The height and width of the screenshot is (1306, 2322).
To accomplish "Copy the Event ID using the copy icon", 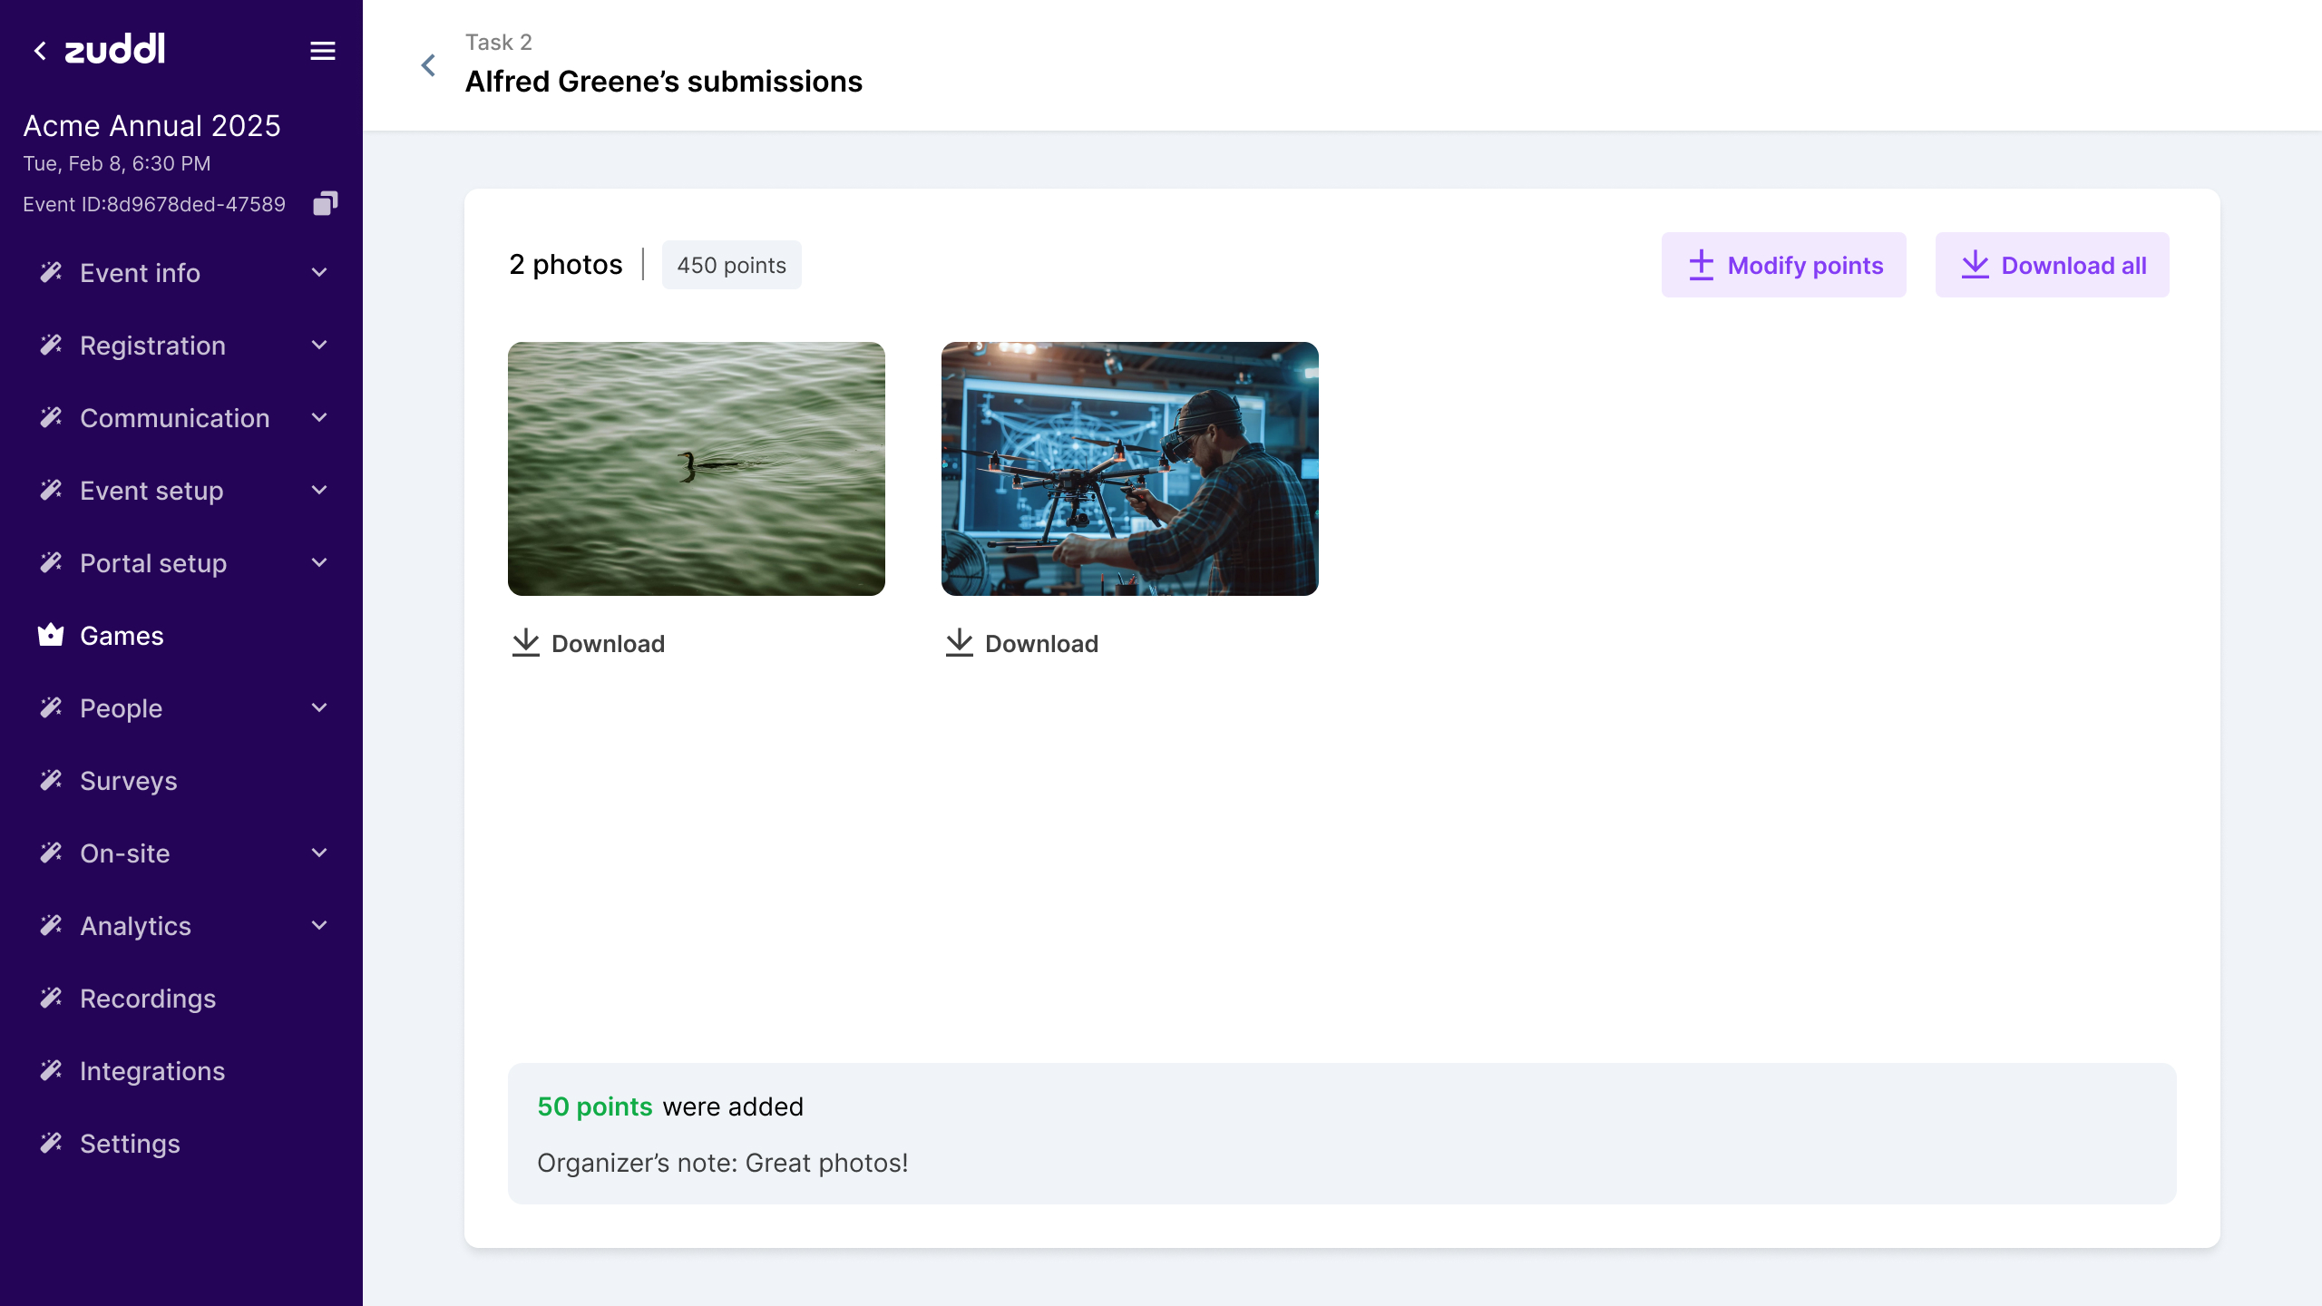I will pos(325,202).
